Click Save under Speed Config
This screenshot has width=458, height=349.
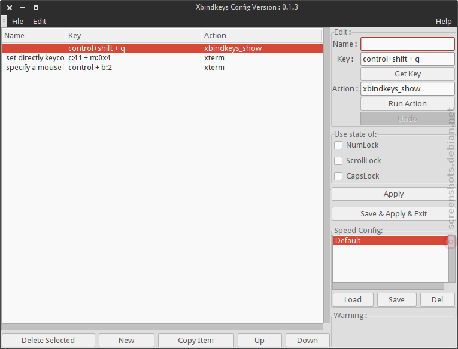396,300
